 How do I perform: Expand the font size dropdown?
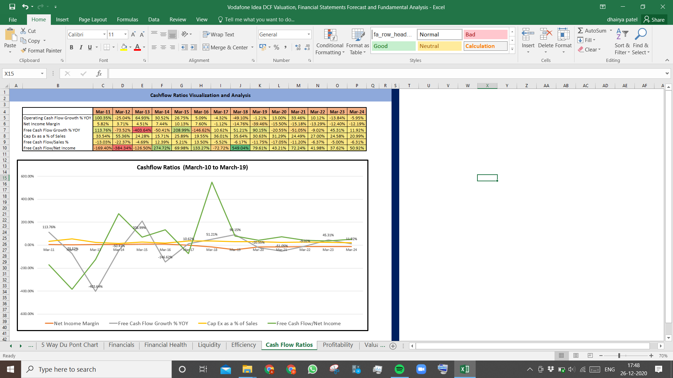pos(125,34)
